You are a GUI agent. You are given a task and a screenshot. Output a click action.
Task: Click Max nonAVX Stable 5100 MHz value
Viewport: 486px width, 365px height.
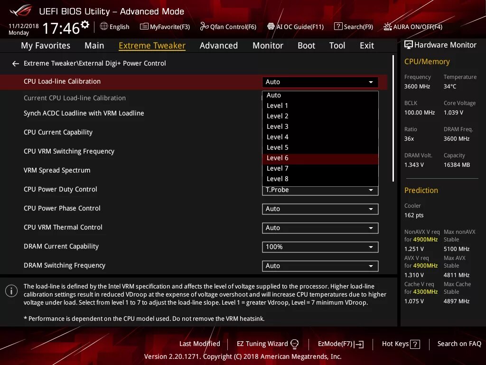tap(457, 249)
